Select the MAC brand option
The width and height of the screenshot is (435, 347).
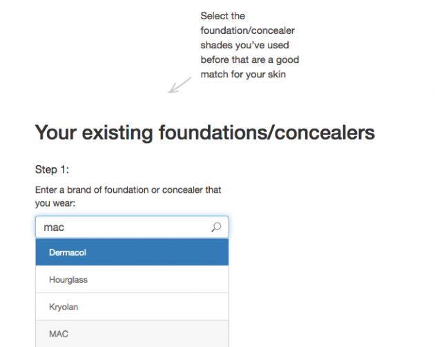point(132,334)
